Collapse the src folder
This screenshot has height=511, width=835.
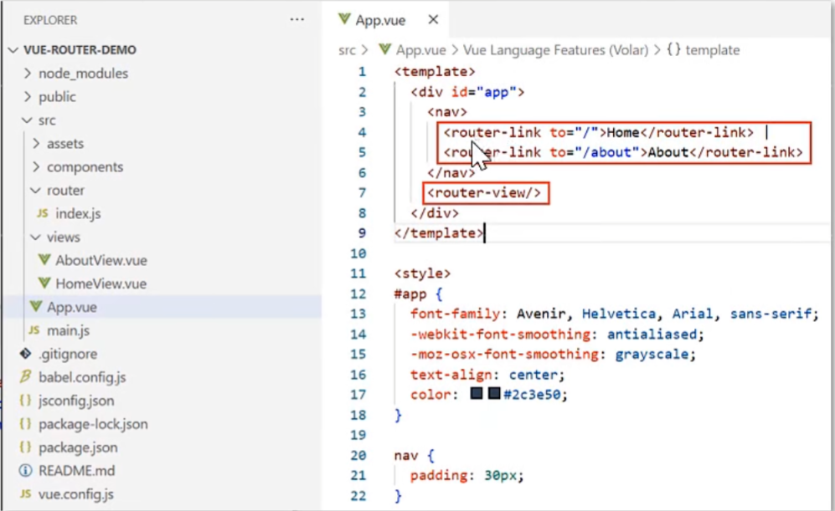click(x=27, y=120)
